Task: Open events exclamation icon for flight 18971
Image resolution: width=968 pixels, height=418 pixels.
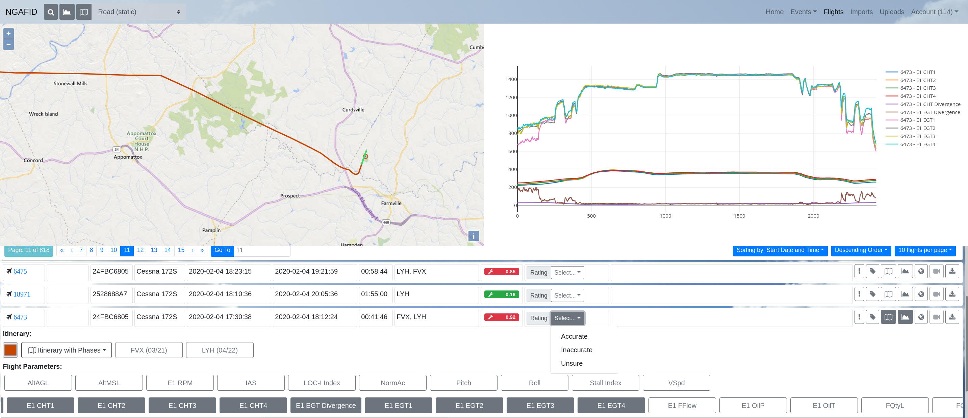Action: tap(859, 294)
